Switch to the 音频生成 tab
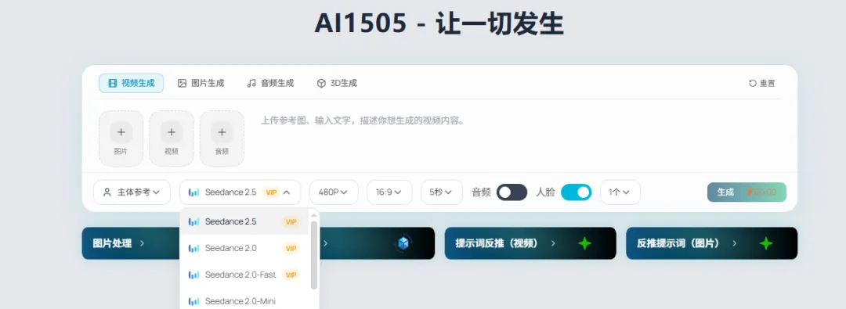Viewport: 846px width, 309px height. [270, 83]
